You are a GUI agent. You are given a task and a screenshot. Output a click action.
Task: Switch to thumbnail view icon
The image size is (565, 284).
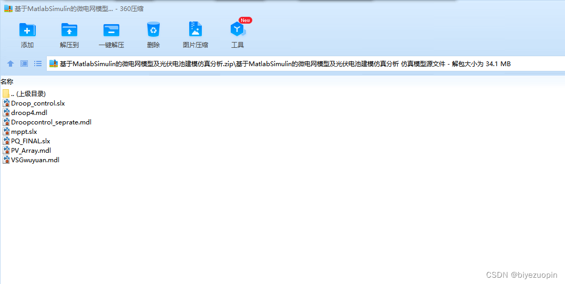coord(24,64)
